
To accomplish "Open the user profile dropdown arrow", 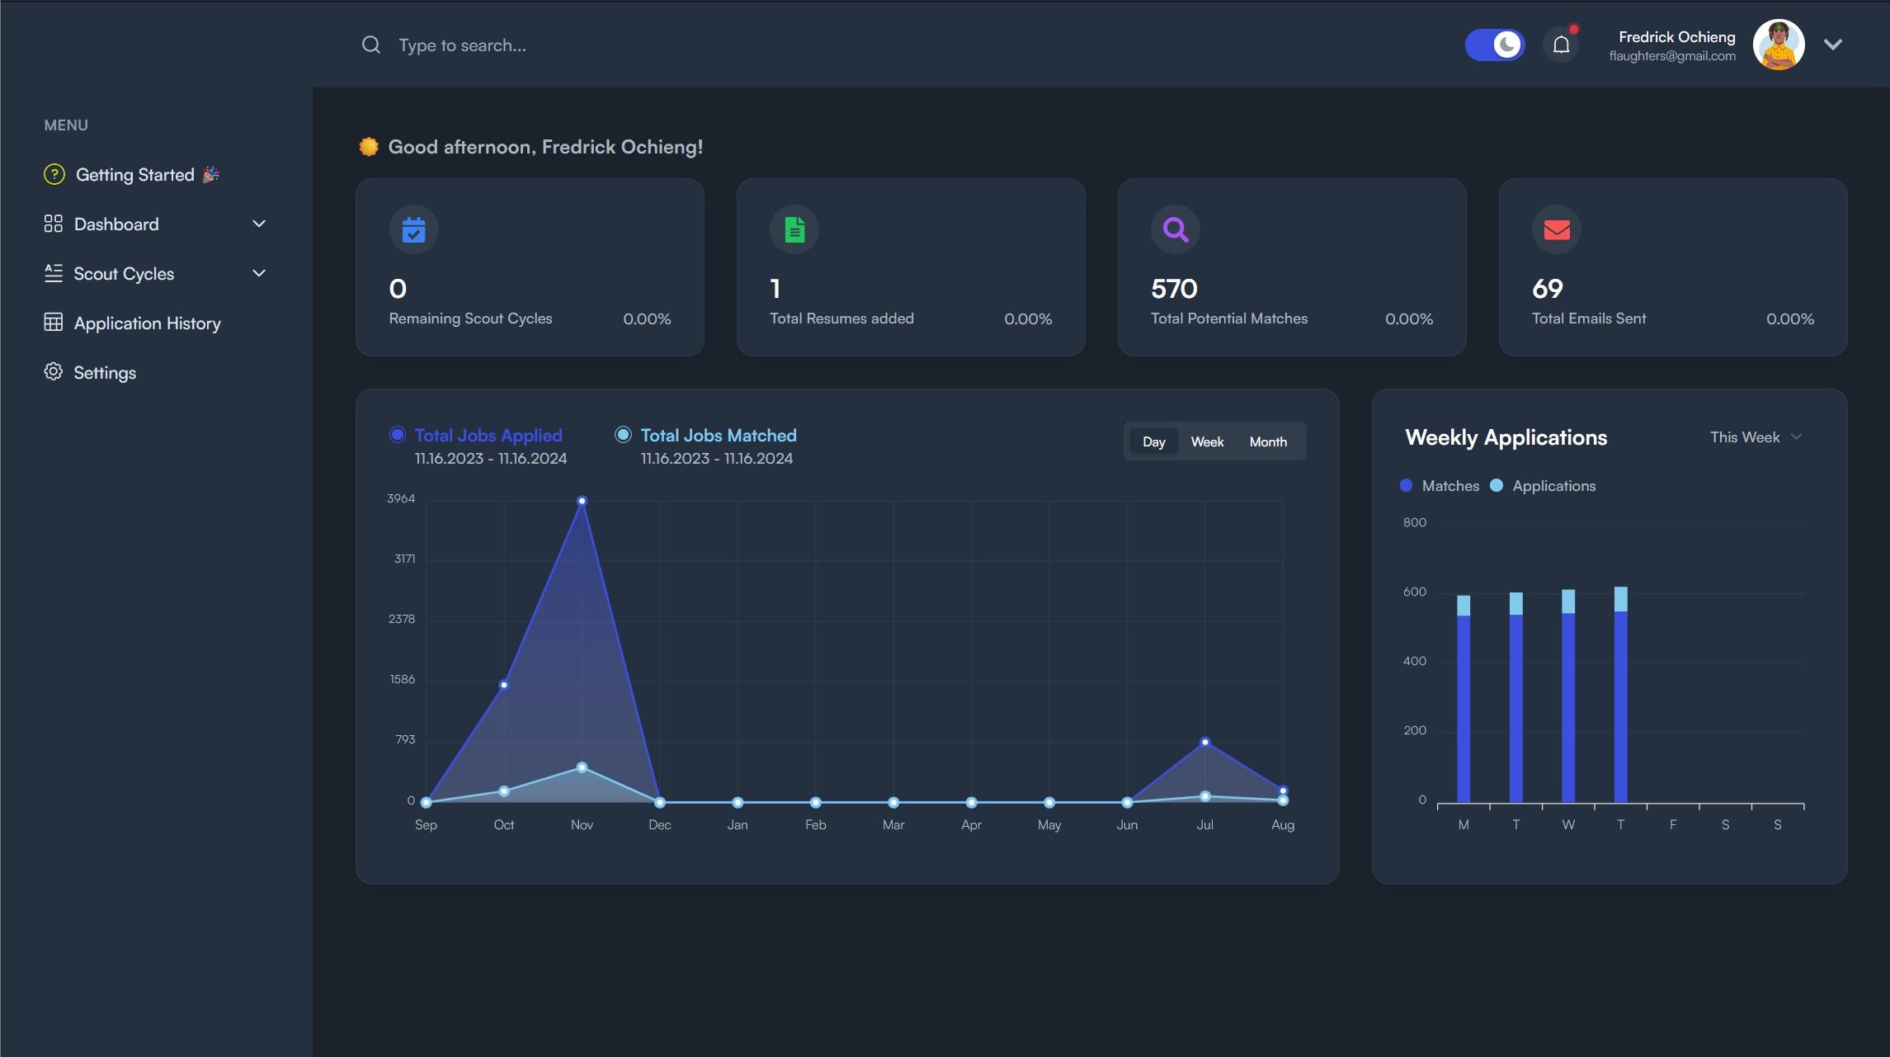I will 1833,45.
